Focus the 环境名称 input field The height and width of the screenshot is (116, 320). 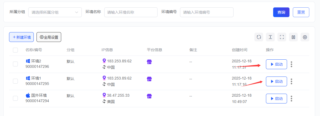pos(131,12)
